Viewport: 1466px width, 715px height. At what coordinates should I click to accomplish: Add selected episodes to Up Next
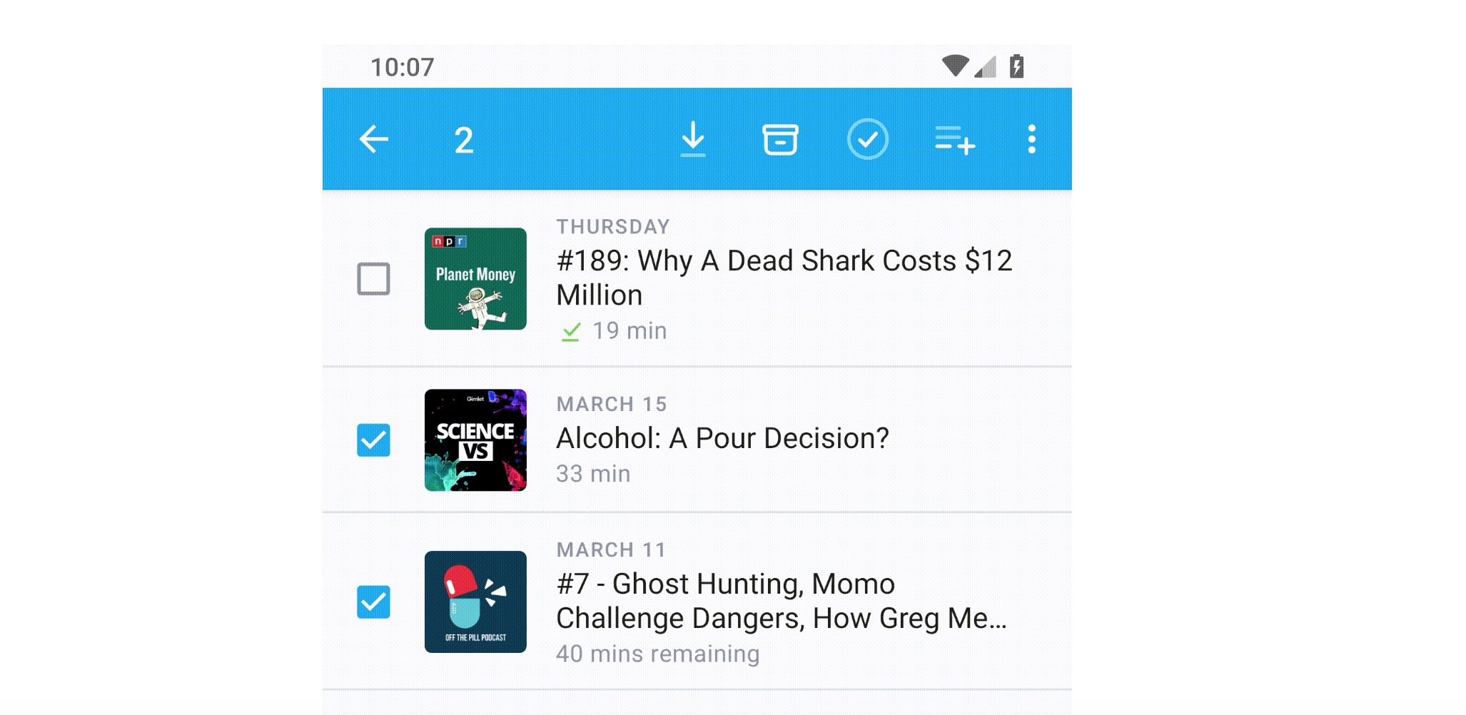point(954,140)
